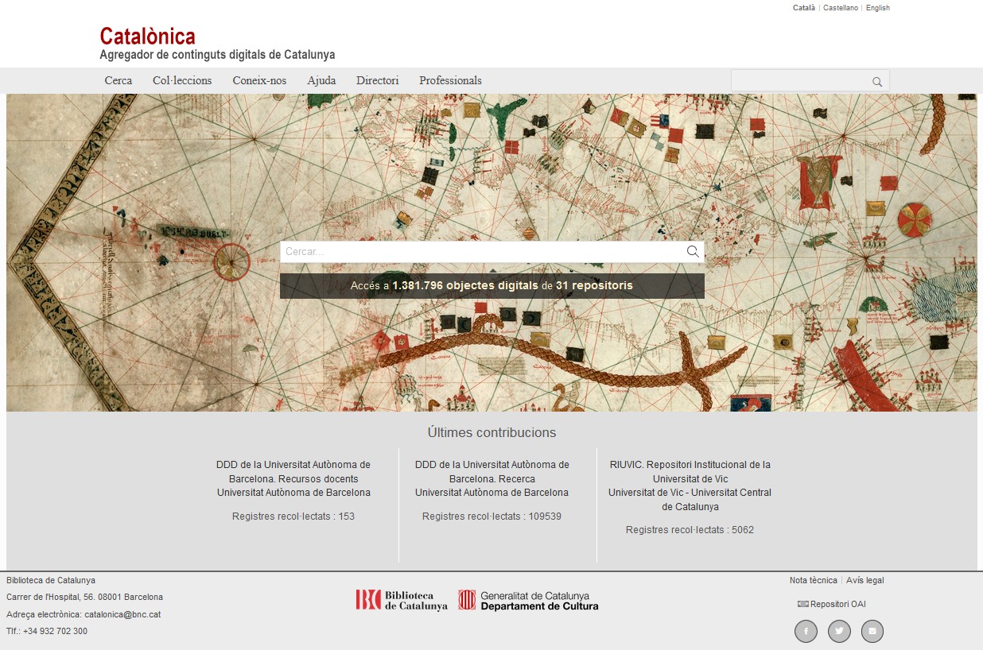
Task: Switch language to Català
Action: tap(804, 8)
